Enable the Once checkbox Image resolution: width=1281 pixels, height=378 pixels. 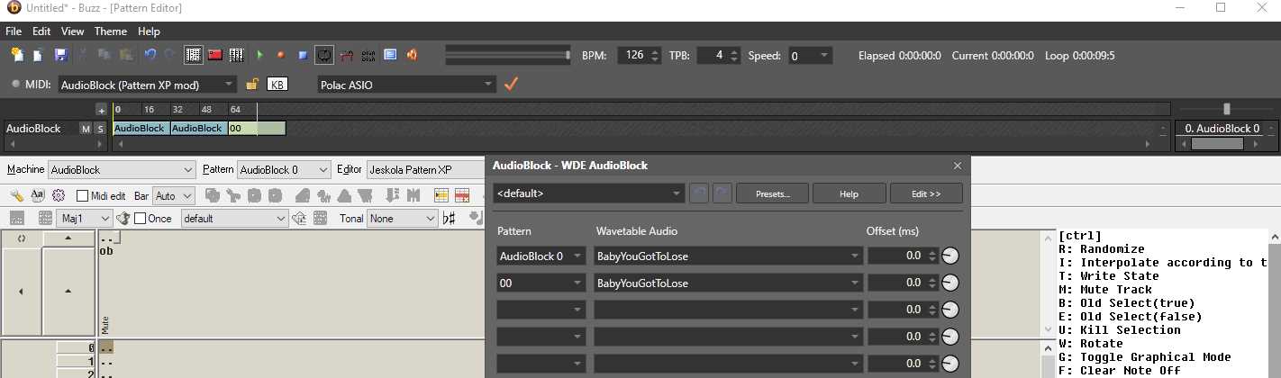coord(140,218)
